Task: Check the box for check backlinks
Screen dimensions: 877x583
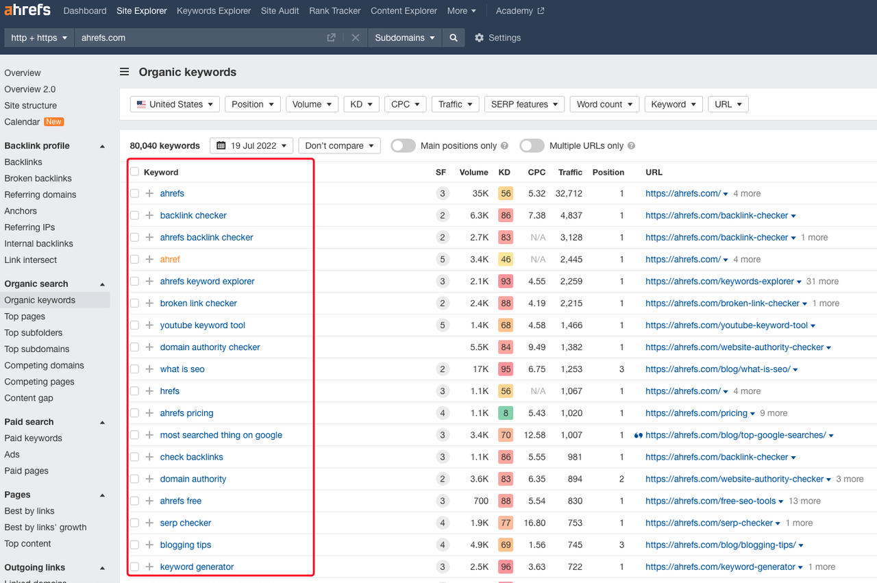Action: 134,457
